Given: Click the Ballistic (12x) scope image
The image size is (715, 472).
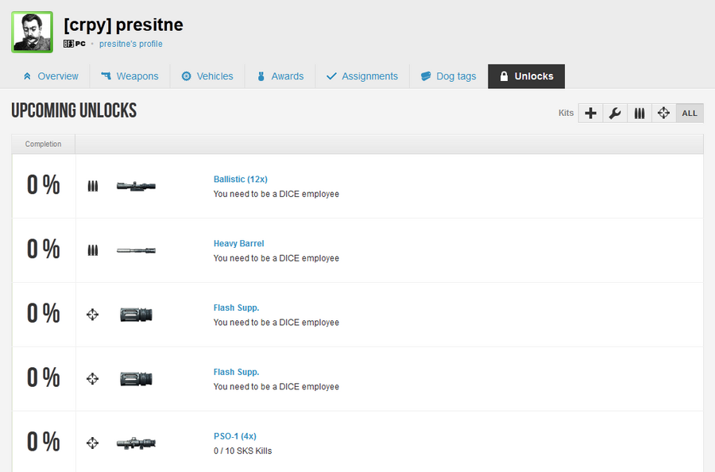Looking at the screenshot, I should tap(136, 186).
